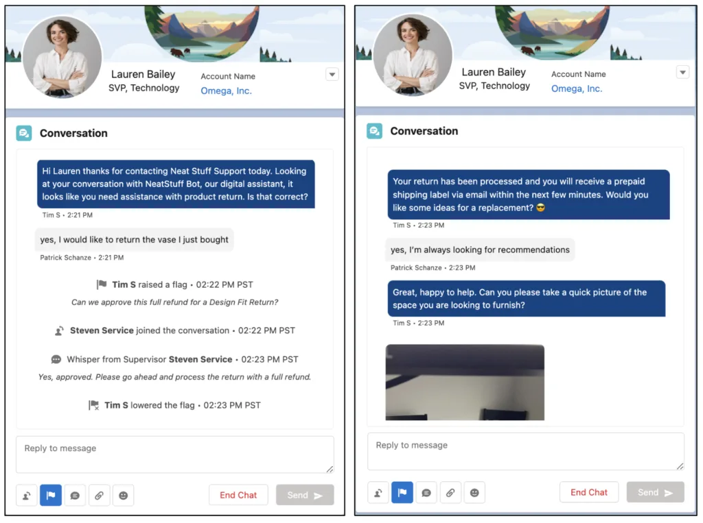Click the transfer agent icon in left panel toolbar

27,495
